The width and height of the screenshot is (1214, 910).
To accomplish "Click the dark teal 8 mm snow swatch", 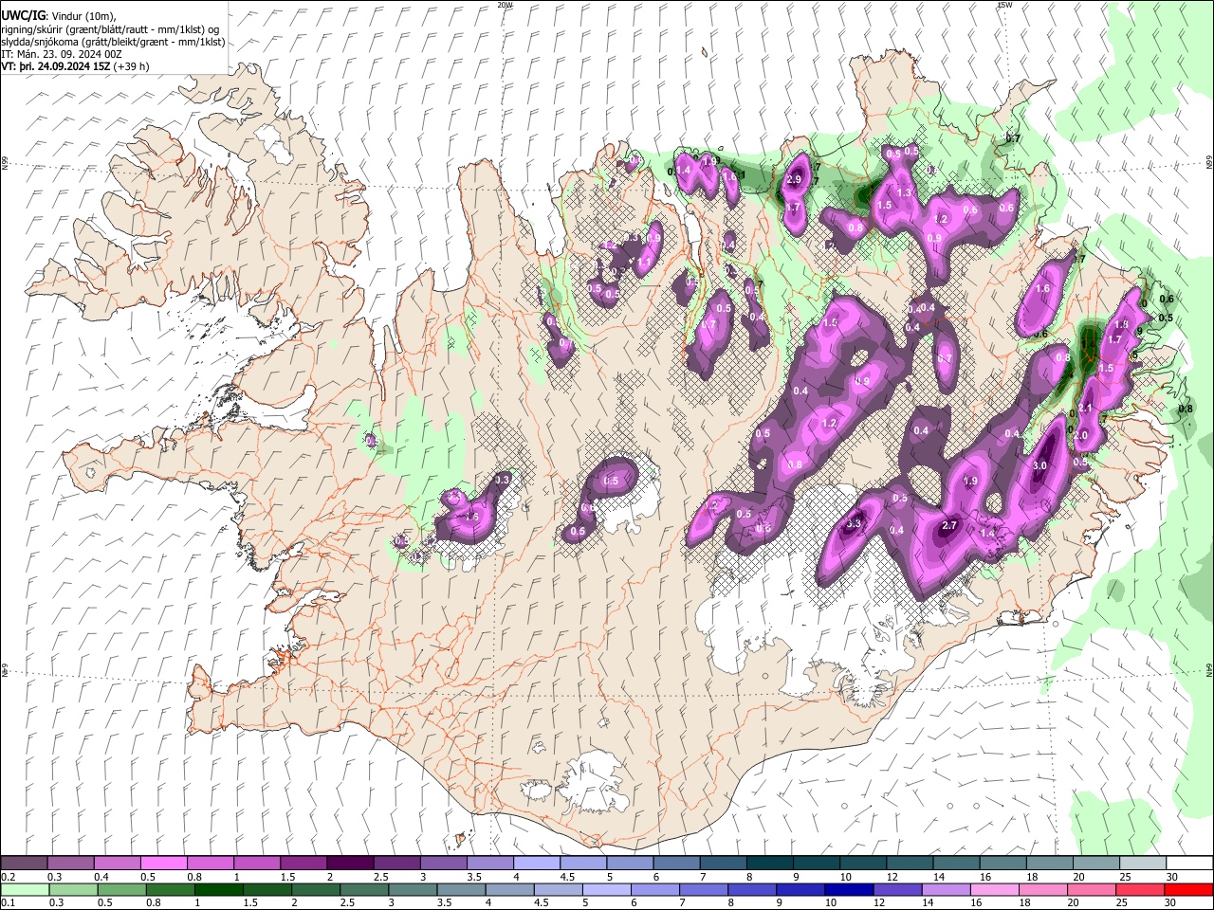I will point(770,864).
